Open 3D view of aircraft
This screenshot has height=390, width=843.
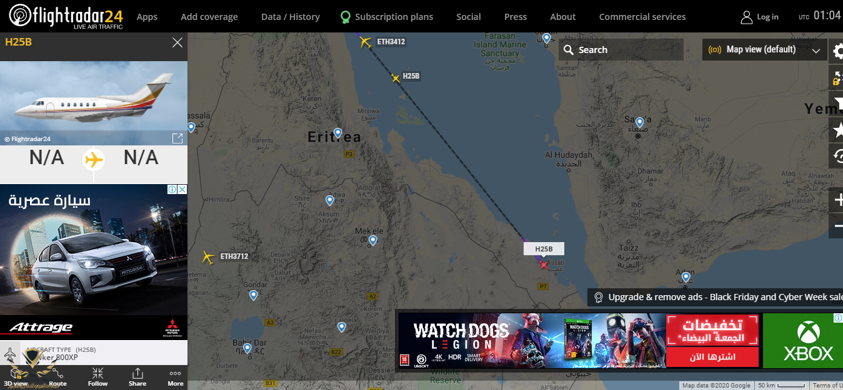tap(16, 377)
